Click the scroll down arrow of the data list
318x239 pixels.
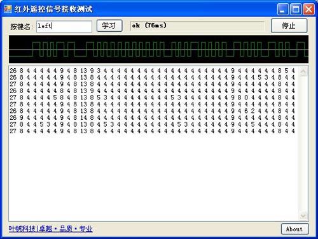point(303,216)
